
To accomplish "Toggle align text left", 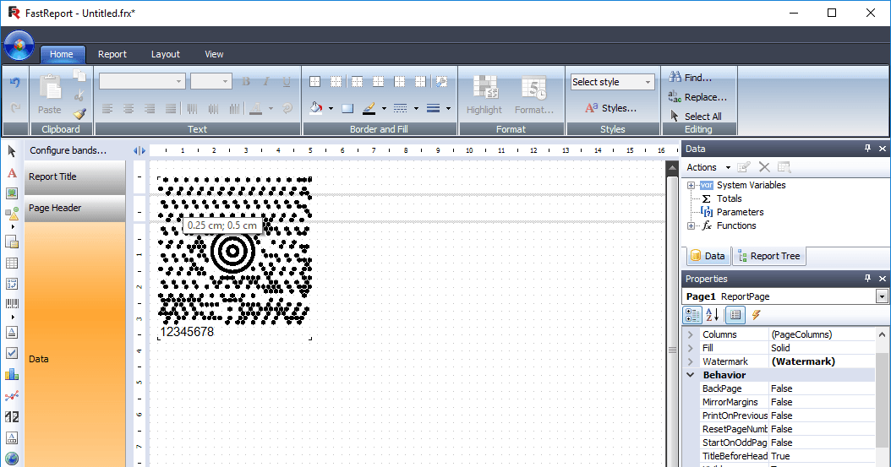I will [107, 108].
